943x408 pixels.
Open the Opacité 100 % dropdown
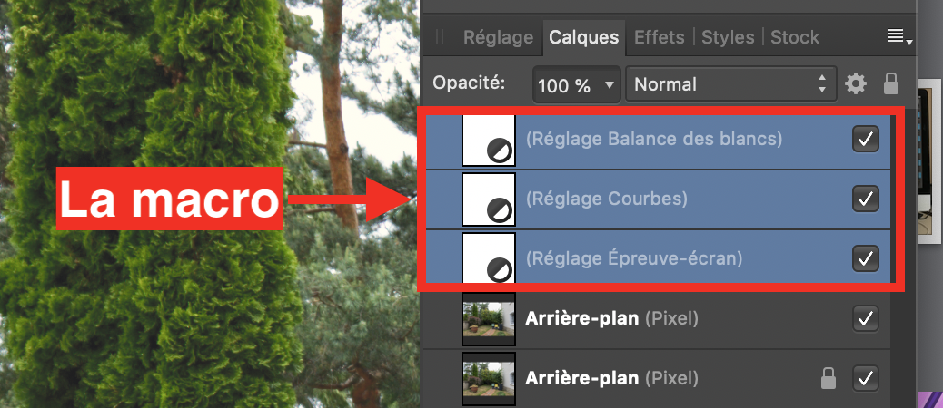[x=577, y=84]
